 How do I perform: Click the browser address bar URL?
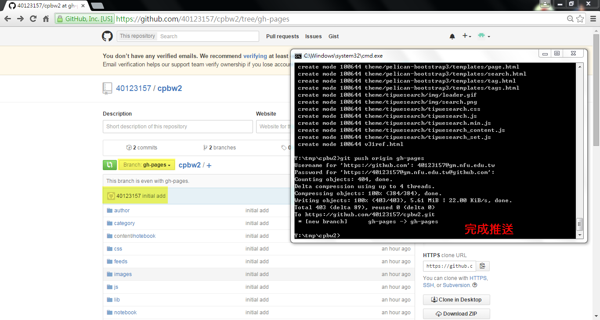coord(203,19)
